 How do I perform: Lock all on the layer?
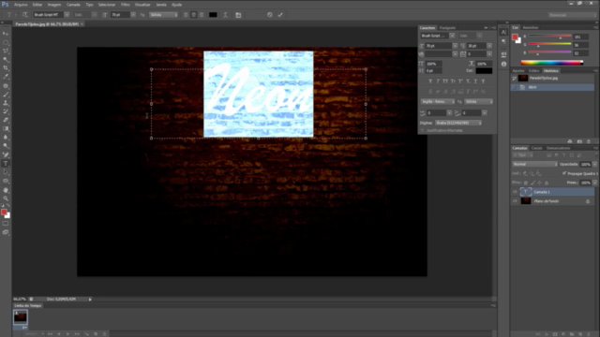[547, 183]
